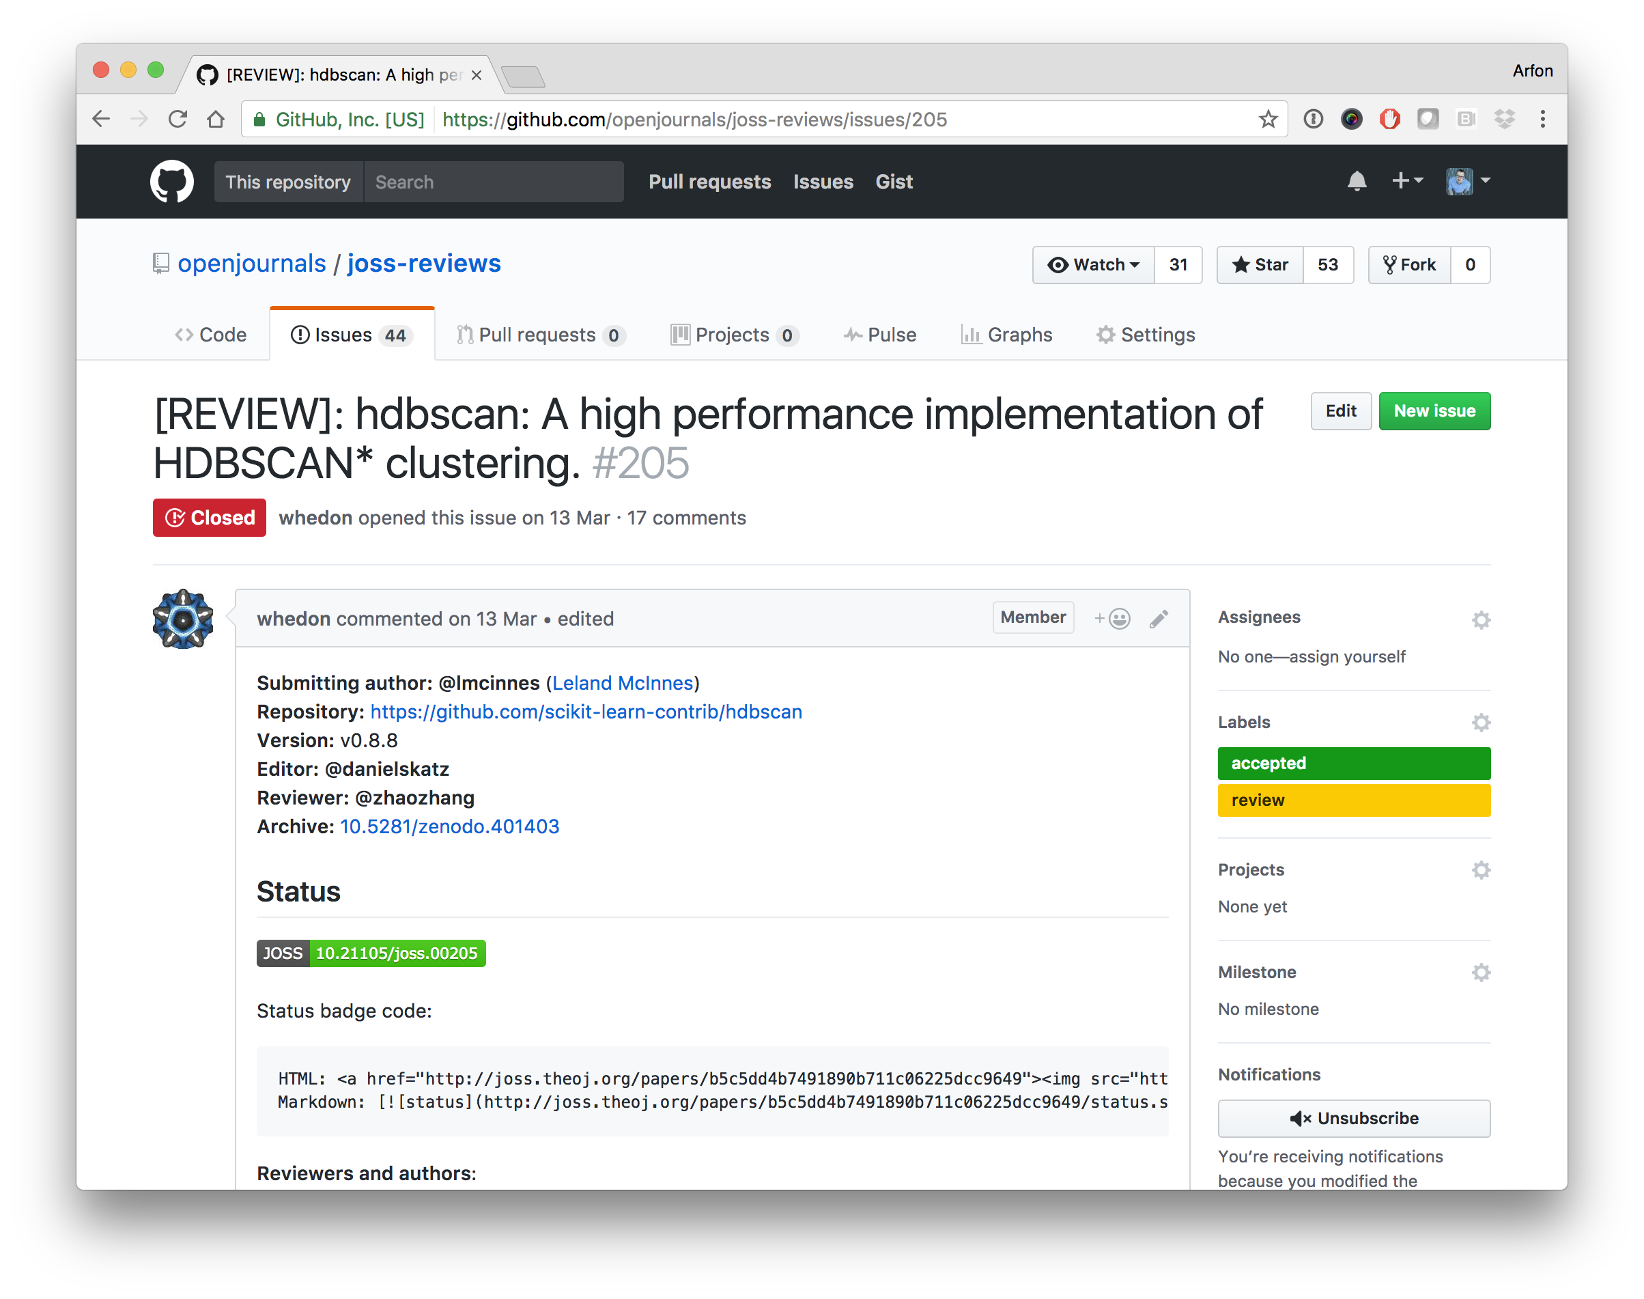1644x1299 pixels.
Task: Click the green New issue button
Action: pos(1434,410)
